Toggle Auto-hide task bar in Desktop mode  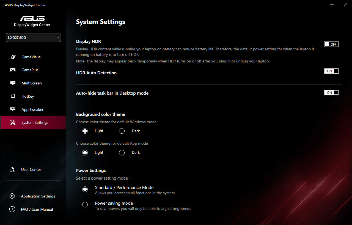pyautogui.click(x=331, y=93)
